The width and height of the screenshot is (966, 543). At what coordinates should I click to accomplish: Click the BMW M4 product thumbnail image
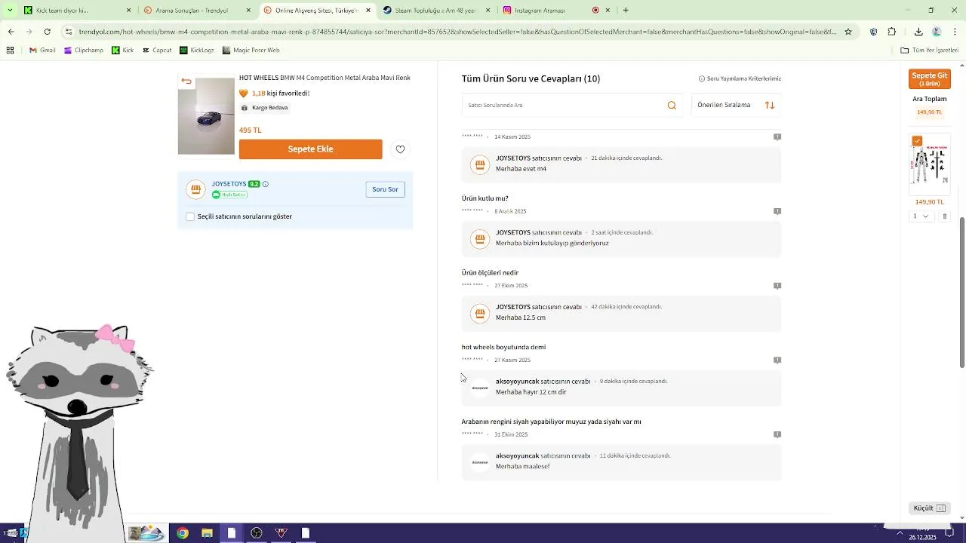(x=206, y=116)
